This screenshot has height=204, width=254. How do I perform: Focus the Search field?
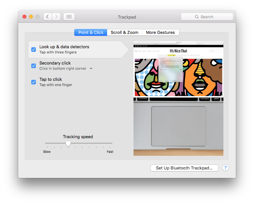click(207, 17)
